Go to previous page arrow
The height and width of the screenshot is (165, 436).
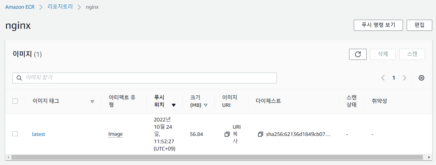pos(383,78)
